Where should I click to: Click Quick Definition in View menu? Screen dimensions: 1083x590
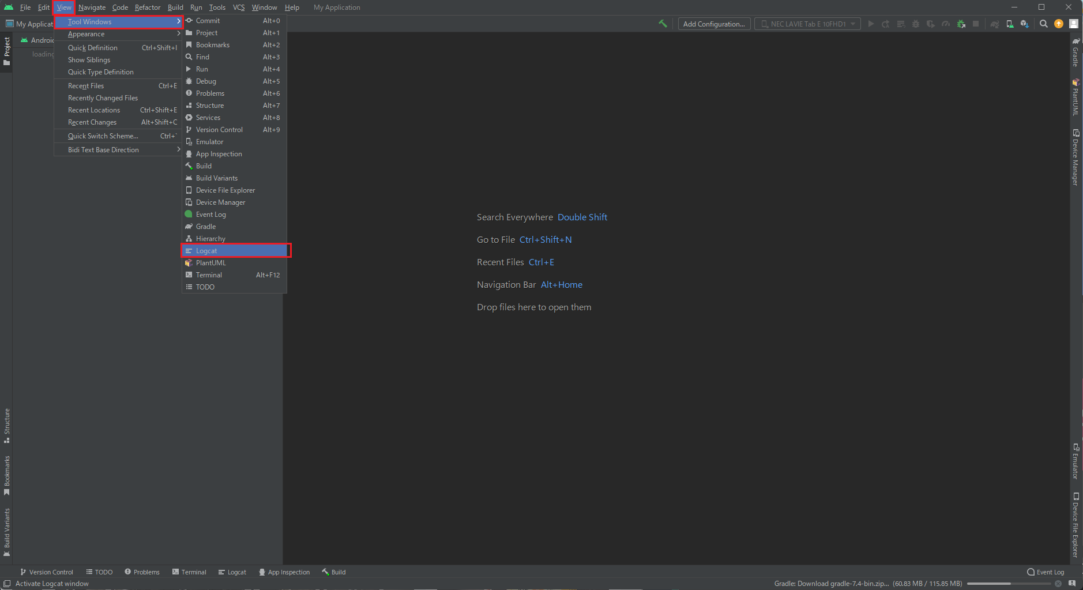pos(118,48)
